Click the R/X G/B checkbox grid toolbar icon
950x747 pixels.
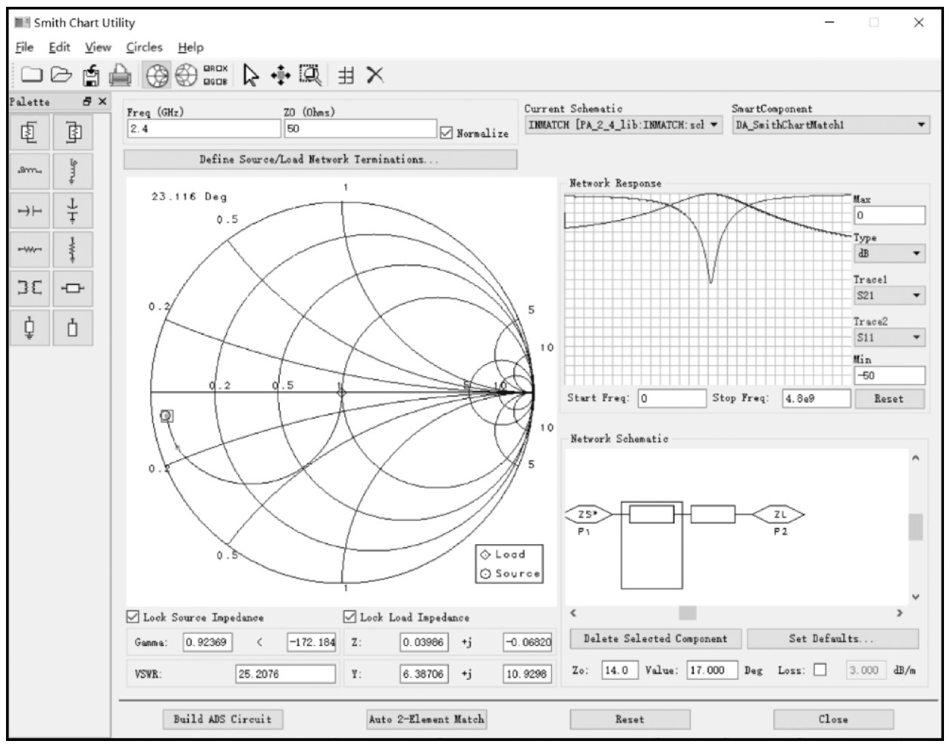[x=214, y=75]
